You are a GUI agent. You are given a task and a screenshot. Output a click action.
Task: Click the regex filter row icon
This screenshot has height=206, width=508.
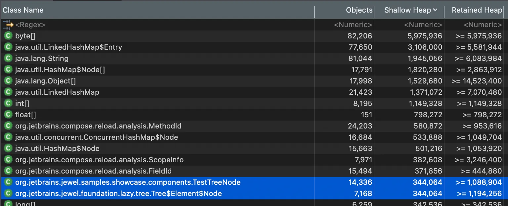8,25
